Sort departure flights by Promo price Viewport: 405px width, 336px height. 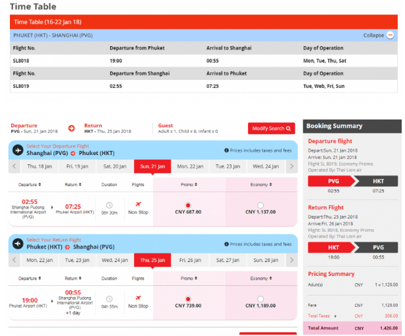coord(189,185)
